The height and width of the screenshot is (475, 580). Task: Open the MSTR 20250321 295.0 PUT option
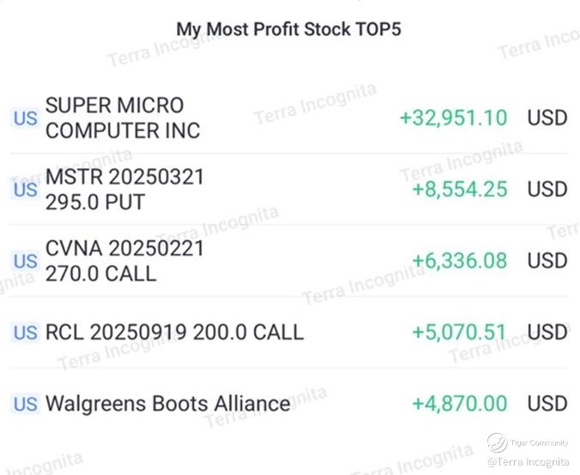[x=124, y=189]
